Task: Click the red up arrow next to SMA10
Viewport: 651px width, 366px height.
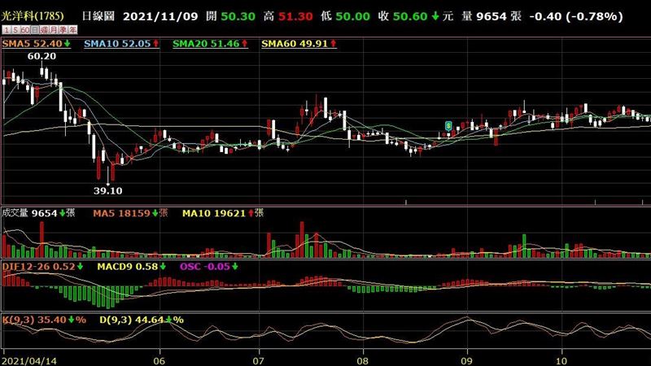Action: [155, 44]
